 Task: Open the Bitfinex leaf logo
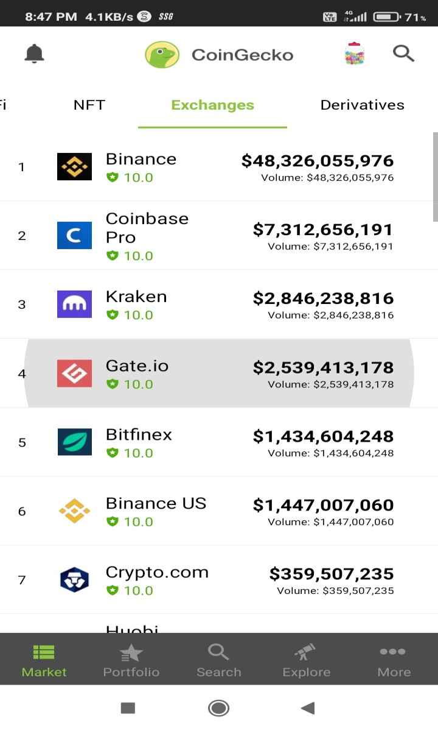pyautogui.click(x=74, y=442)
